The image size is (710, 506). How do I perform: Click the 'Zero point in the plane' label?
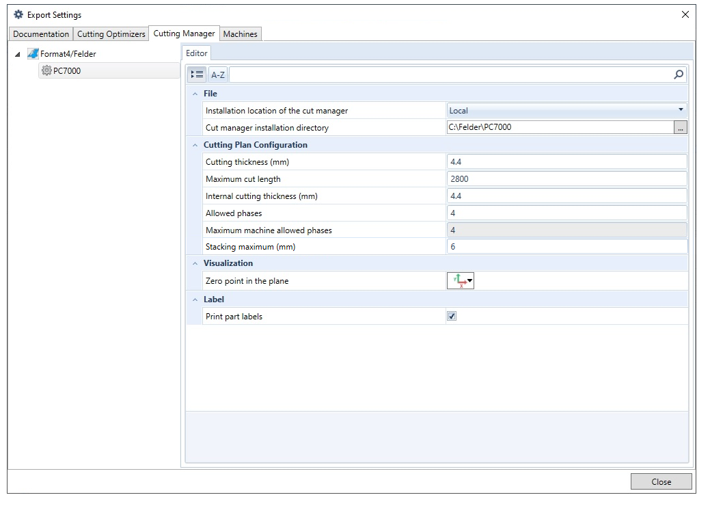point(247,281)
